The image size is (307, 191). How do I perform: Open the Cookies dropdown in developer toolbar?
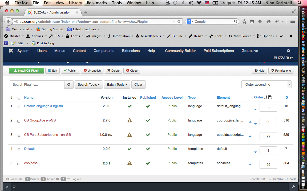point(37,36)
